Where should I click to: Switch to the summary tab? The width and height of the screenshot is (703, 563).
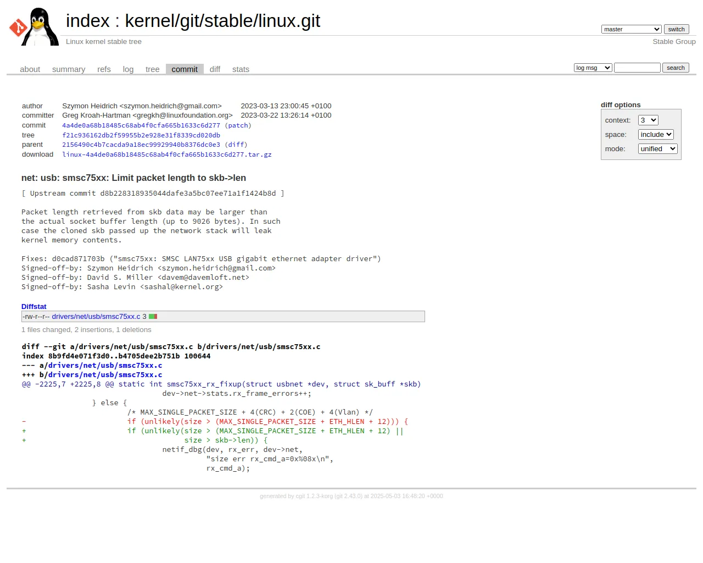pos(69,69)
